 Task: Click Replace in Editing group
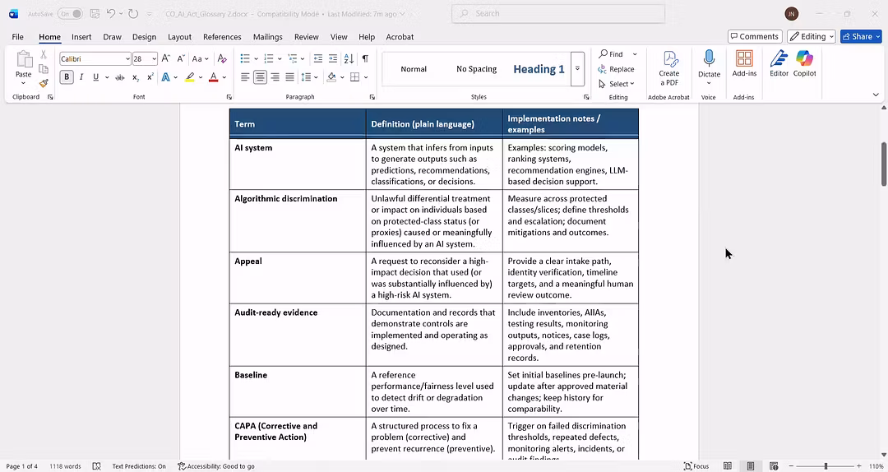(x=616, y=69)
